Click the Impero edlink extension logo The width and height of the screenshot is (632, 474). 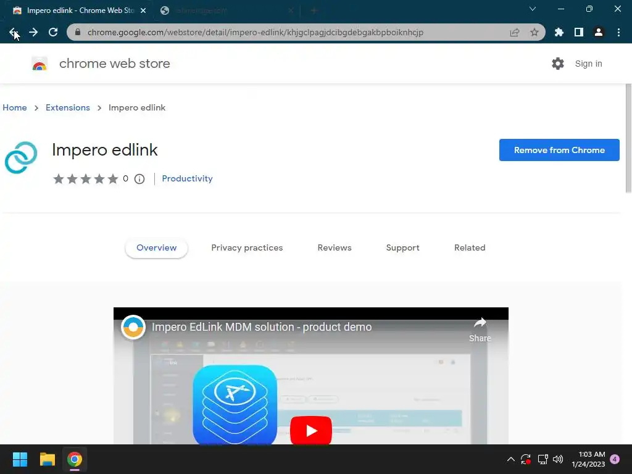click(21, 157)
